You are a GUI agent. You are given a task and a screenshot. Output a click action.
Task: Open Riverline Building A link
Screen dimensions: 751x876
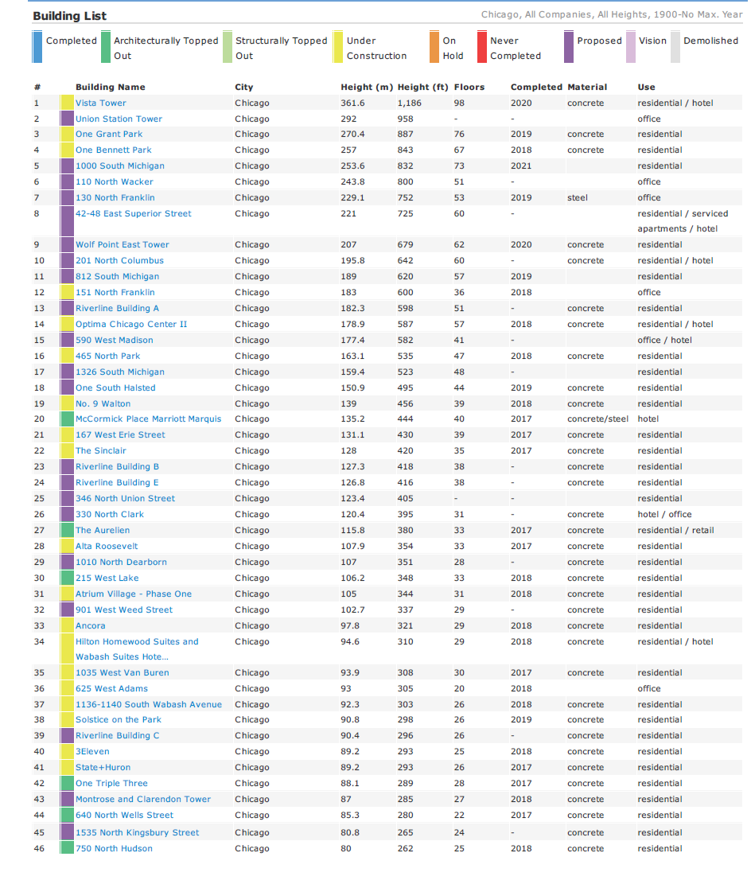click(117, 309)
